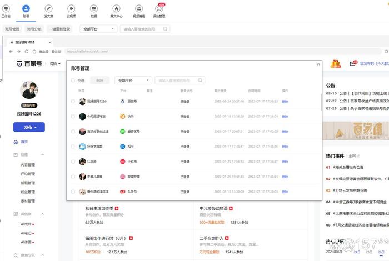Click the 百家号 platform icon in first row
This screenshot has height=261, width=389.
click(123, 101)
